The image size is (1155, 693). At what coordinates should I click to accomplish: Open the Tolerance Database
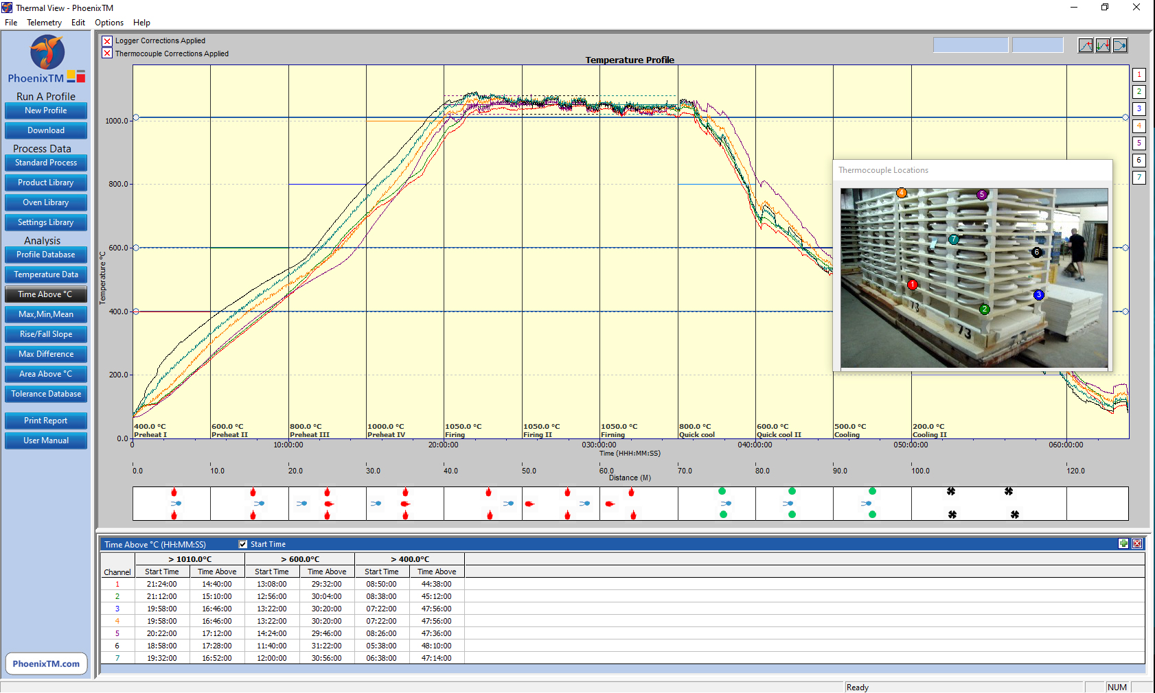tap(46, 394)
